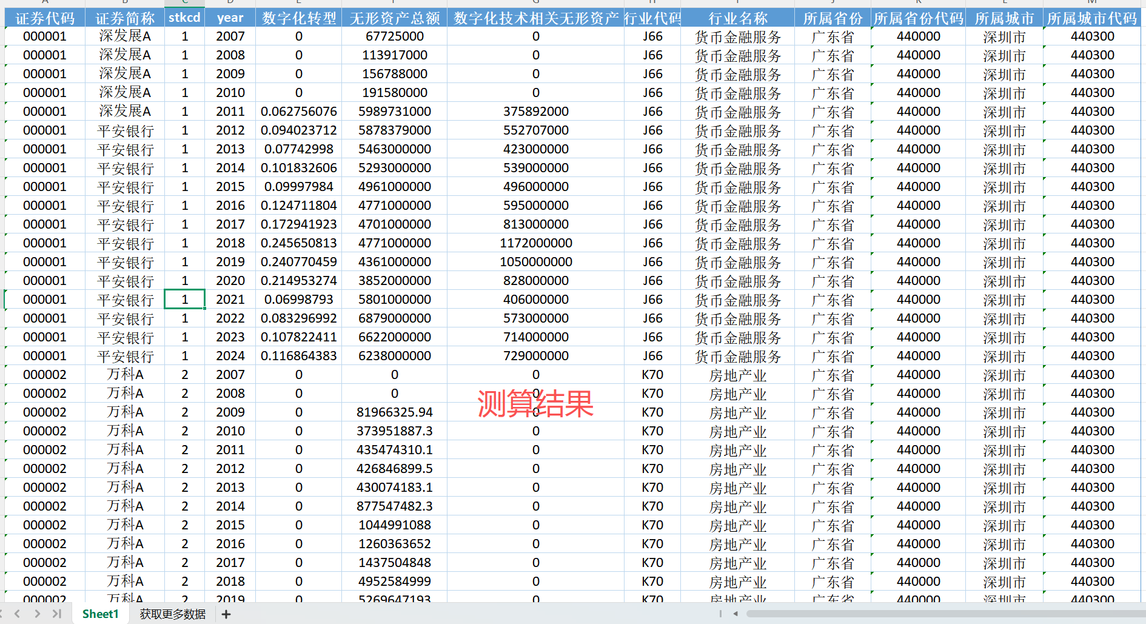Select the cell containing 5989731000
1146x624 pixels.
pyautogui.click(x=395, y=112)
